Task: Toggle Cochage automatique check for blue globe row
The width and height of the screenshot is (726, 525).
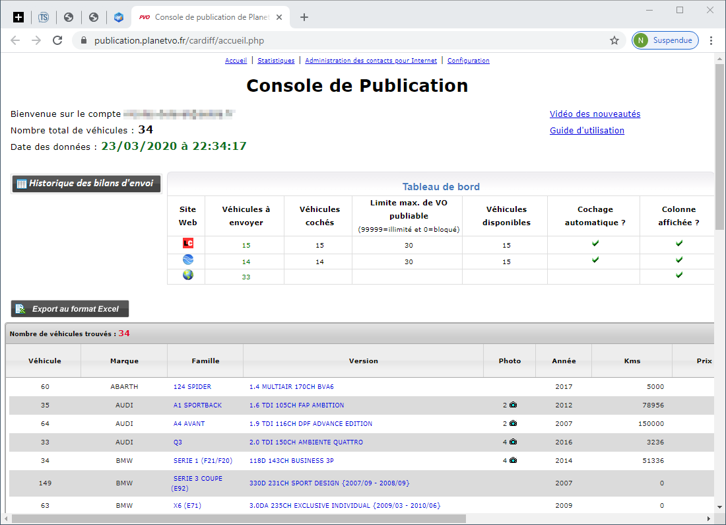Action: pos(595,260)
